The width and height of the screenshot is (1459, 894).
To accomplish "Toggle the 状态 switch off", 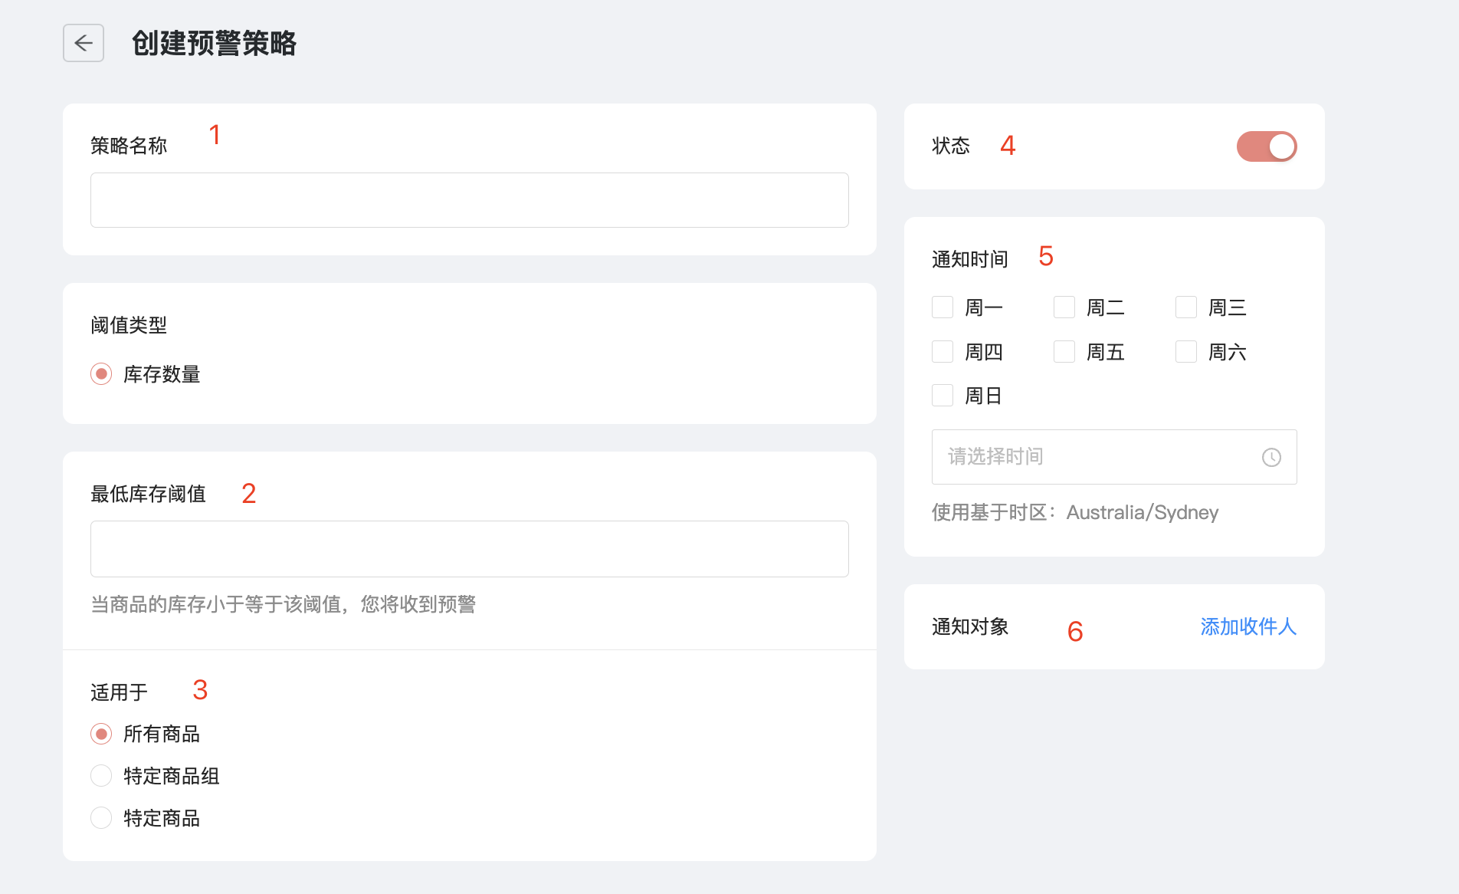I will point(1267,146).
